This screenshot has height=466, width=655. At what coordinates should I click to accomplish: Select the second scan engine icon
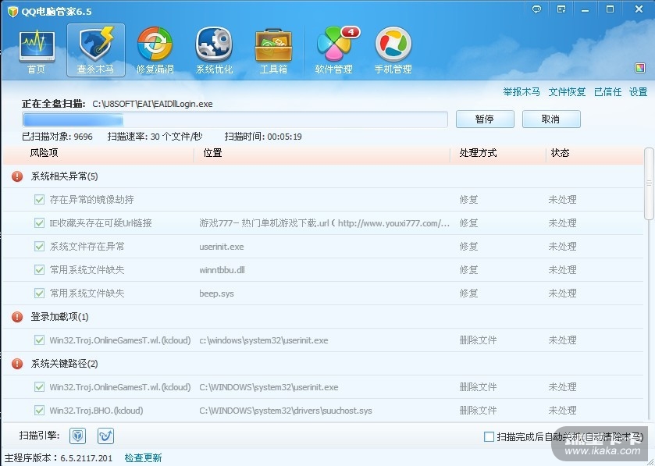(105, 436)
